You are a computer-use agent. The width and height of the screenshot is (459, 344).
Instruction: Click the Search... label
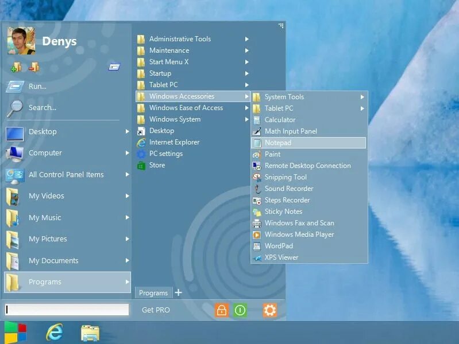click(43, 108)
